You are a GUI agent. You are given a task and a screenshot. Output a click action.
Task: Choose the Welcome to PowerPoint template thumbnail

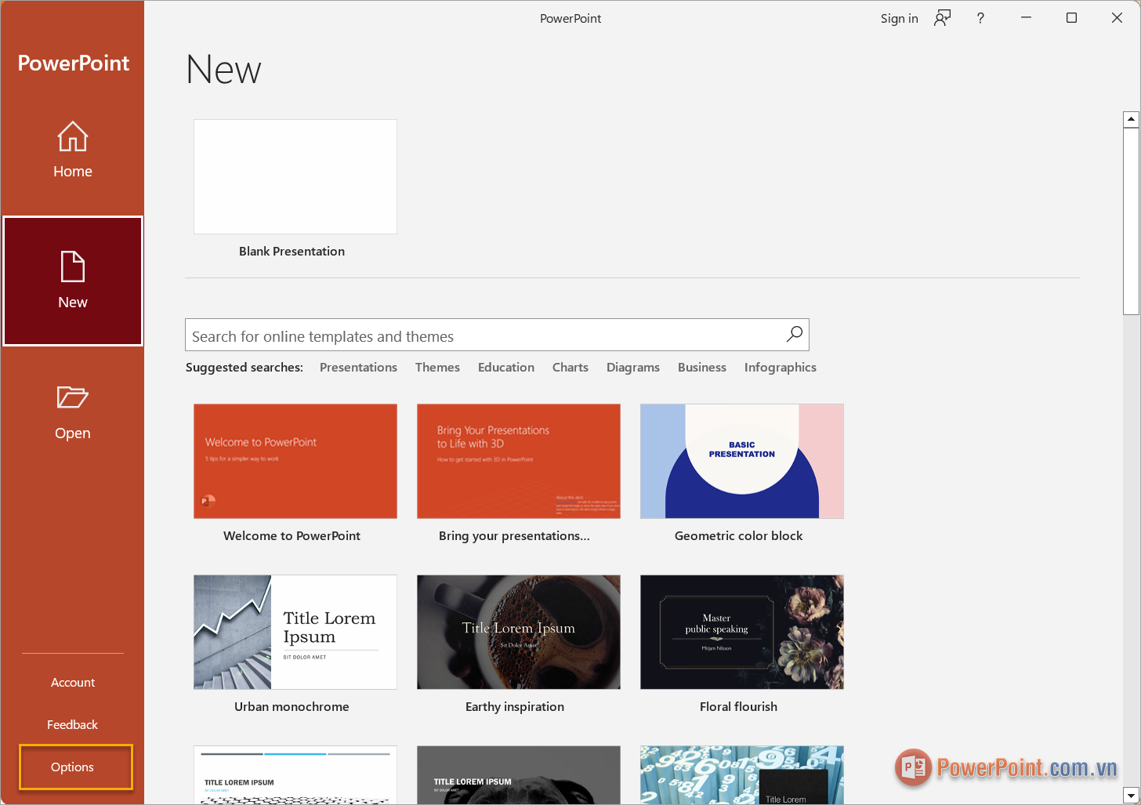295,461
